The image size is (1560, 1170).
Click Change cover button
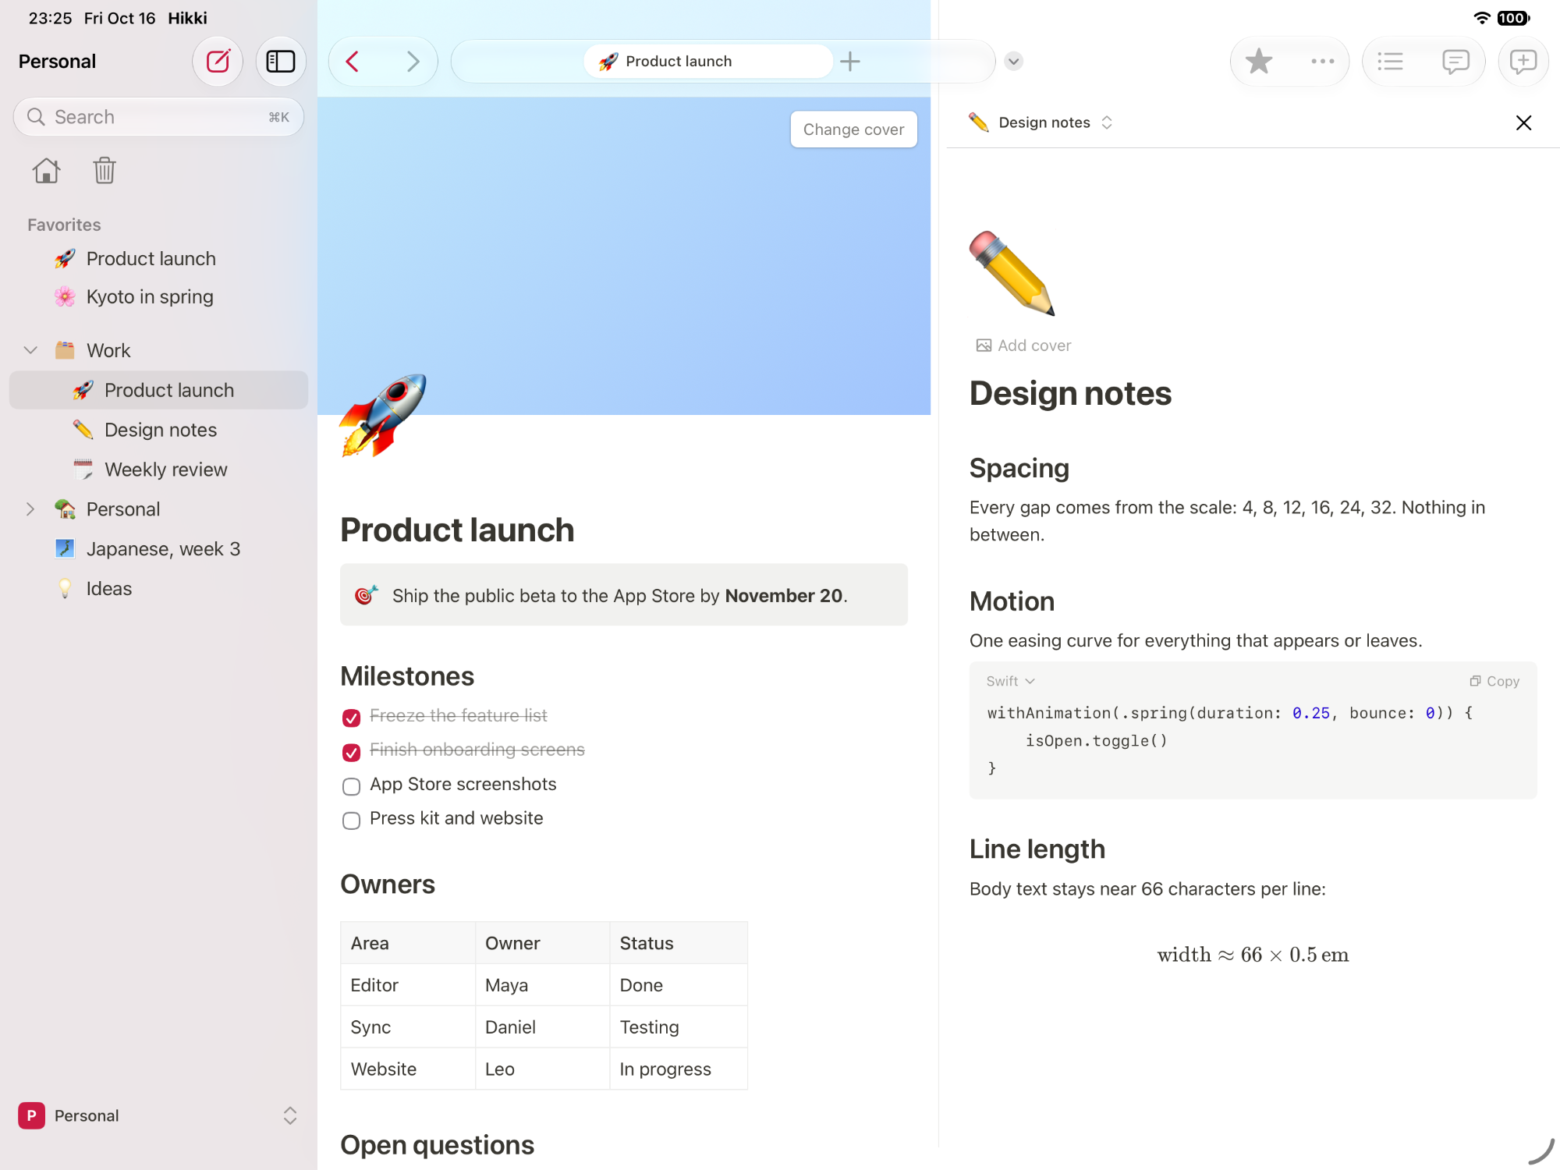[853, 129]
